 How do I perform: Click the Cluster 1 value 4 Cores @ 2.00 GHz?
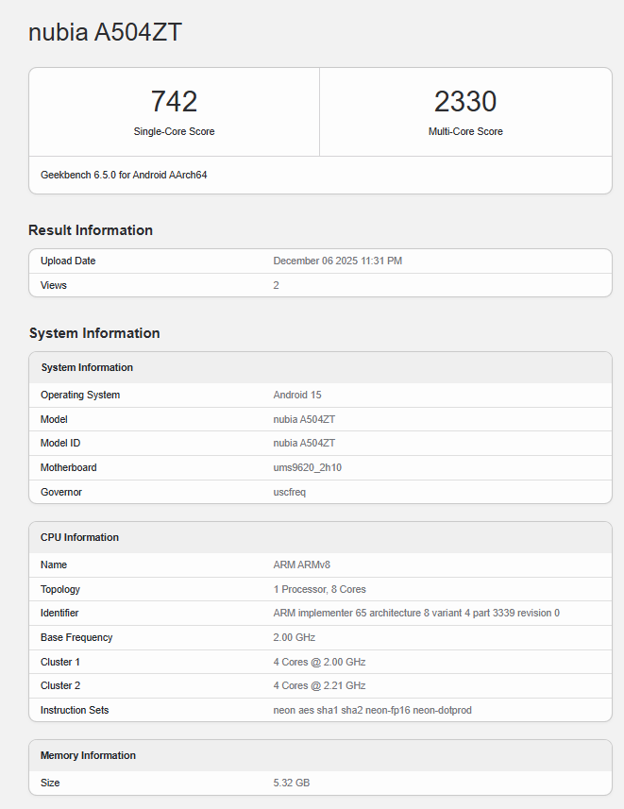click(319, 662)
